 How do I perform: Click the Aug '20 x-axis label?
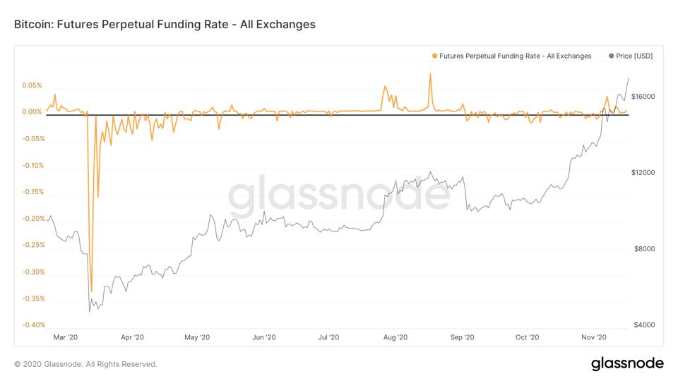(x=396, y=337)
